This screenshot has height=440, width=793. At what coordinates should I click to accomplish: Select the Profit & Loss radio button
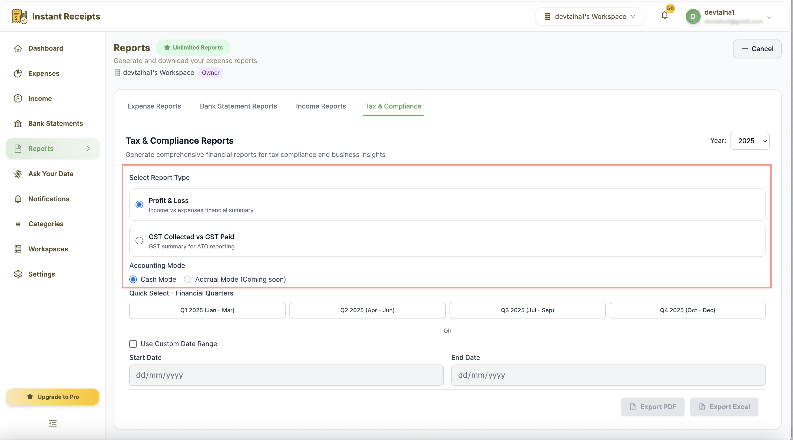139,205
